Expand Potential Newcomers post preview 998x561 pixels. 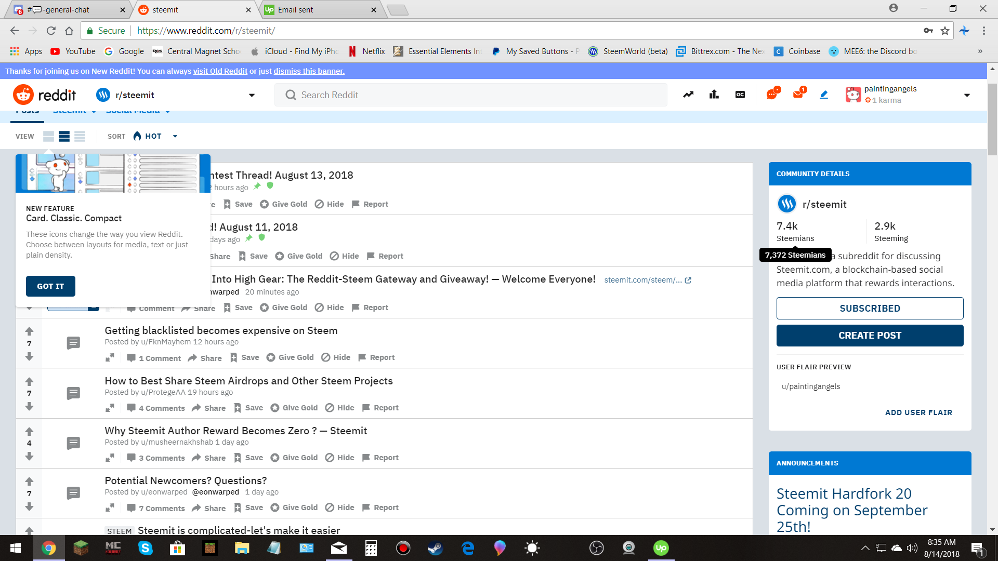110,507
